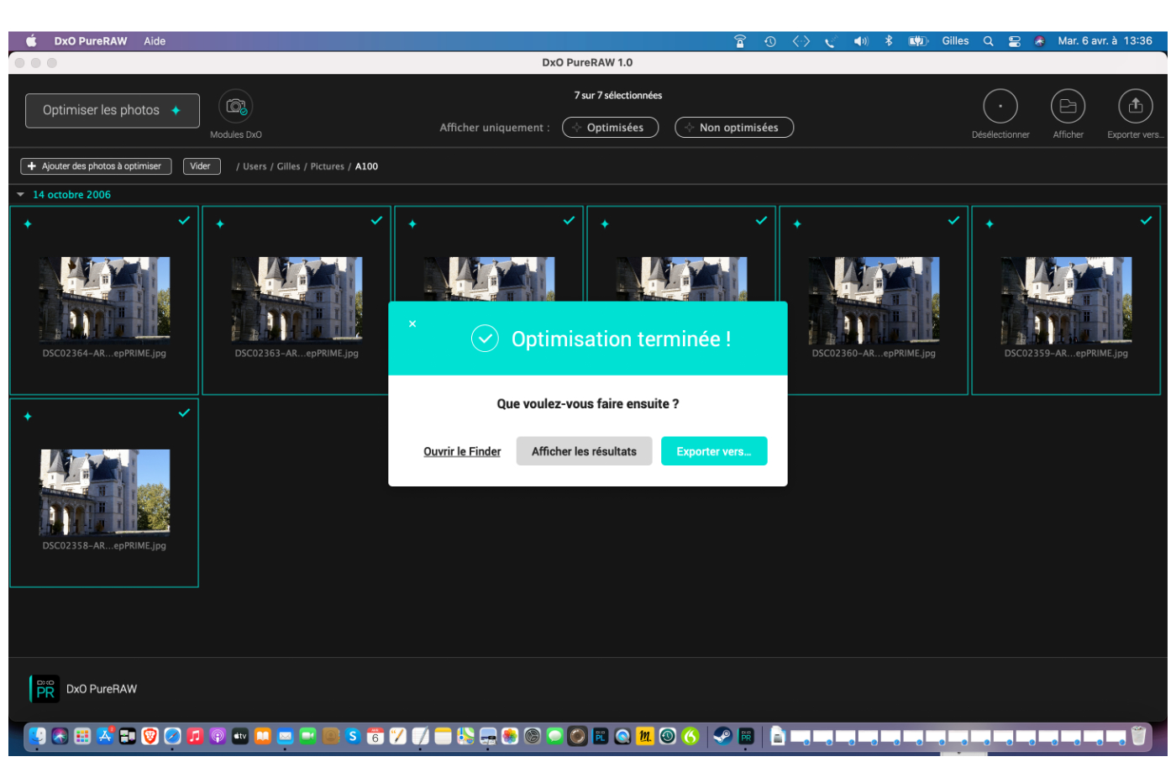This screenshot has width=1176, height=783.
Task: Click Pictures in the folder path
Action: [327, 166]
